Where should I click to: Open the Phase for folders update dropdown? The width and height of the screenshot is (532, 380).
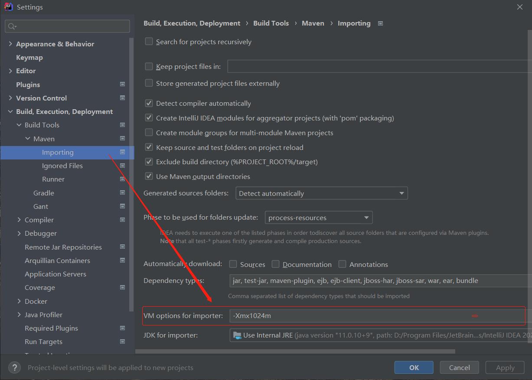(318, 218)
